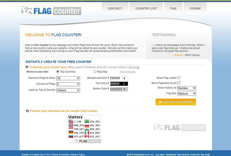Click the United States flag in the preview
The height and width of the screenshot is (156, 231).
[x=71, y=122]
